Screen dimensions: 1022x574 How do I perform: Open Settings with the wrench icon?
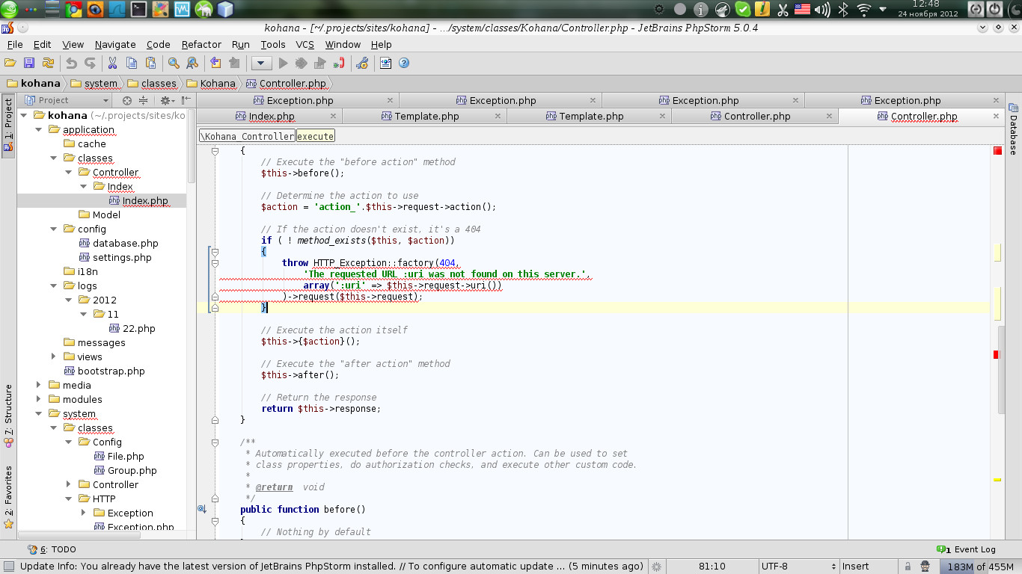click(362, 64)
